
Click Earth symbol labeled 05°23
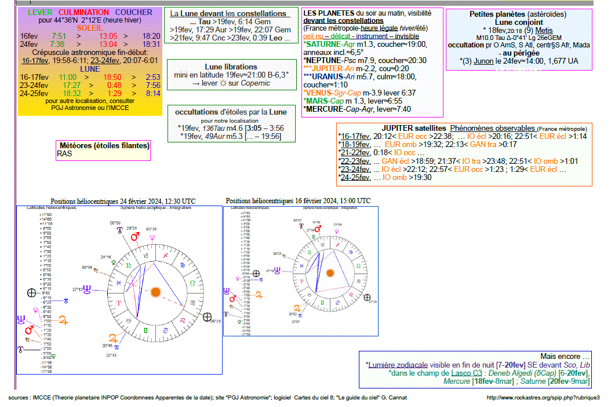coord(207,317)
